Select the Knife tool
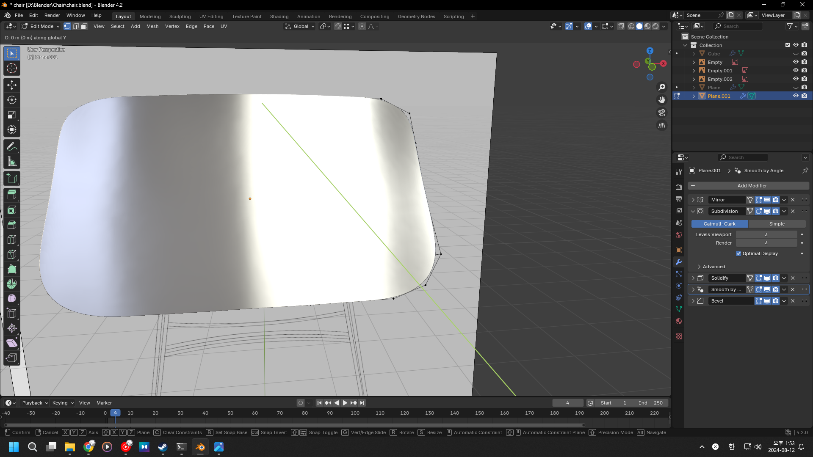813x457 pixels. tap(12, 254)
